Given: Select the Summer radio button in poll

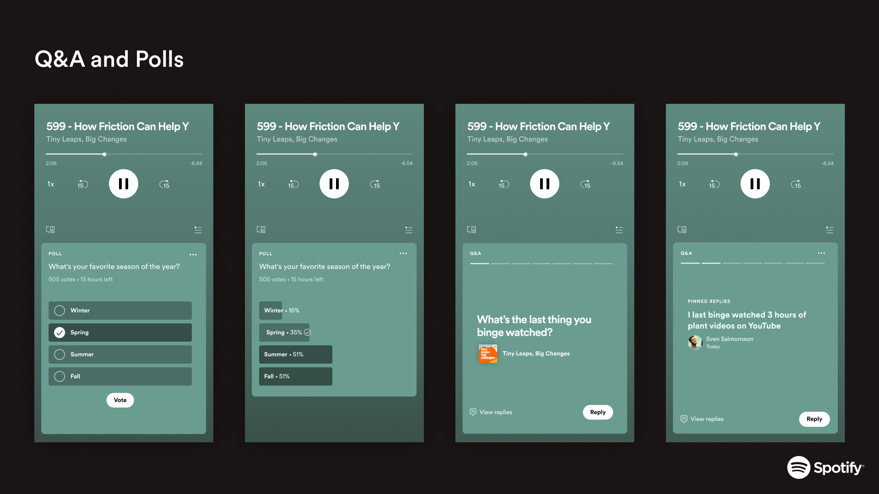Looking at the screenshot, I should click(59, 354).
